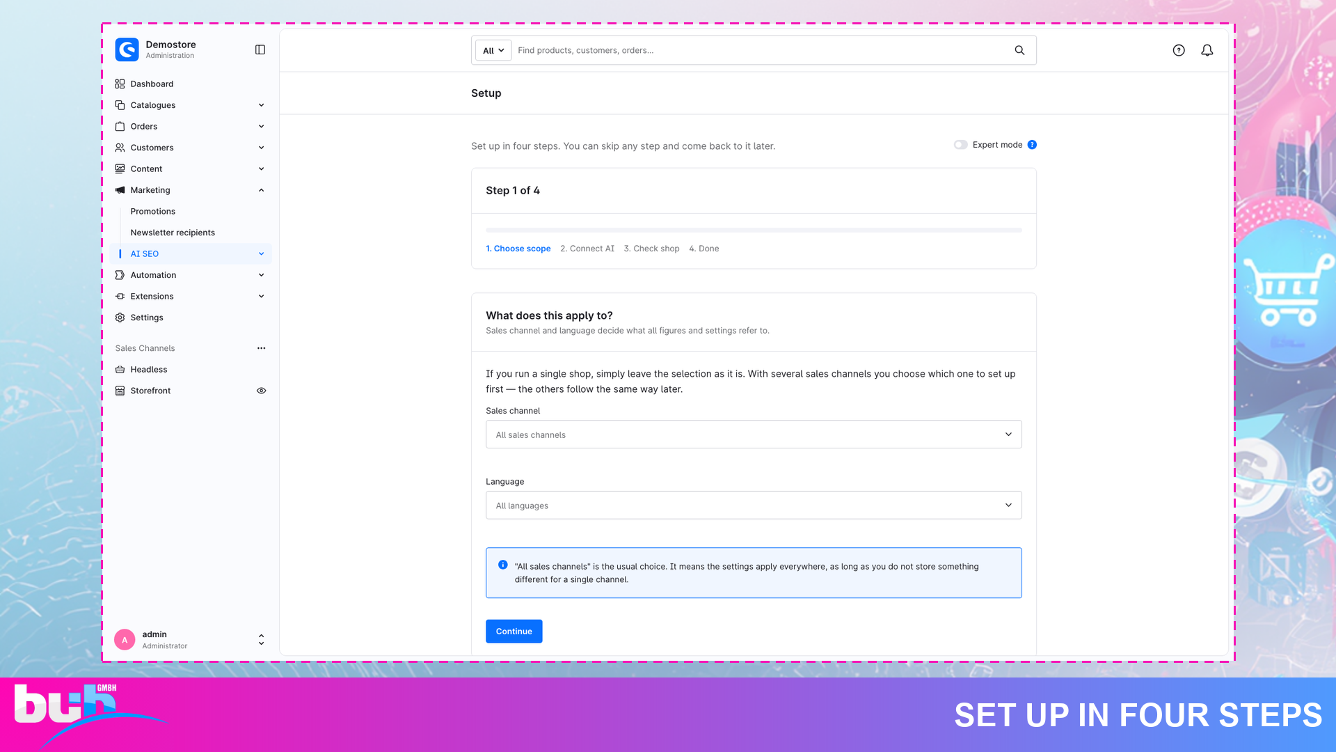Screen dimensions: 1336x752
Task: Click the Settings gear icon
Action: tap(120, 318)
